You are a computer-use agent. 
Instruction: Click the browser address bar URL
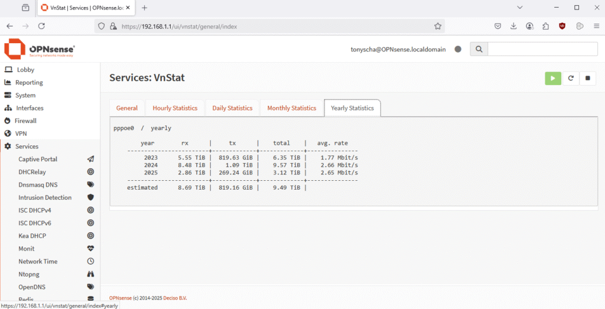point(180,27)
